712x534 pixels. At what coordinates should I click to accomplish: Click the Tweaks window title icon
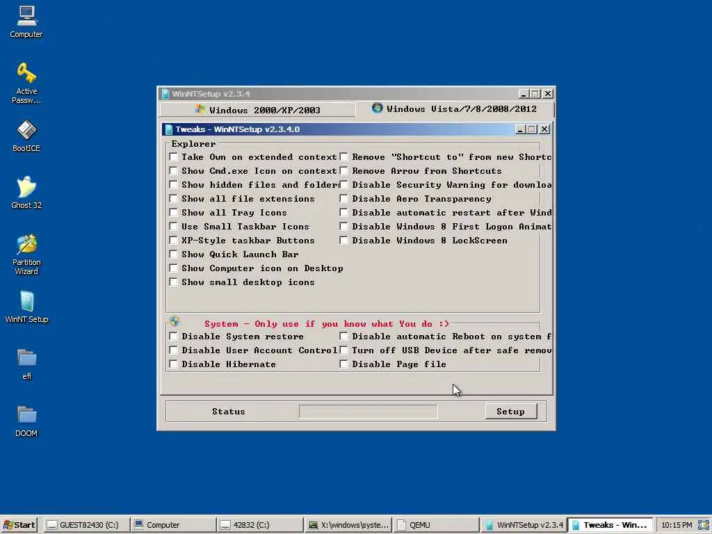coord(169,129)
